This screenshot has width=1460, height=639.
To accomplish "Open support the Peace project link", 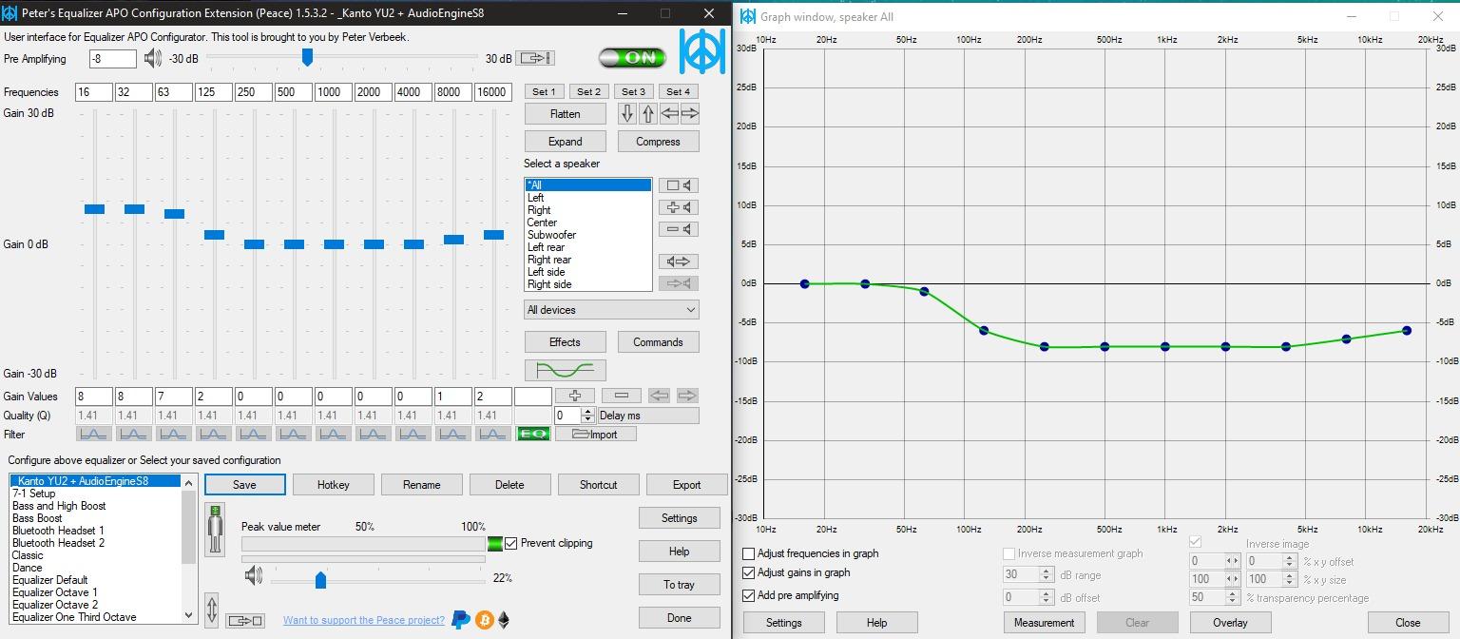I will coord(364,621).
